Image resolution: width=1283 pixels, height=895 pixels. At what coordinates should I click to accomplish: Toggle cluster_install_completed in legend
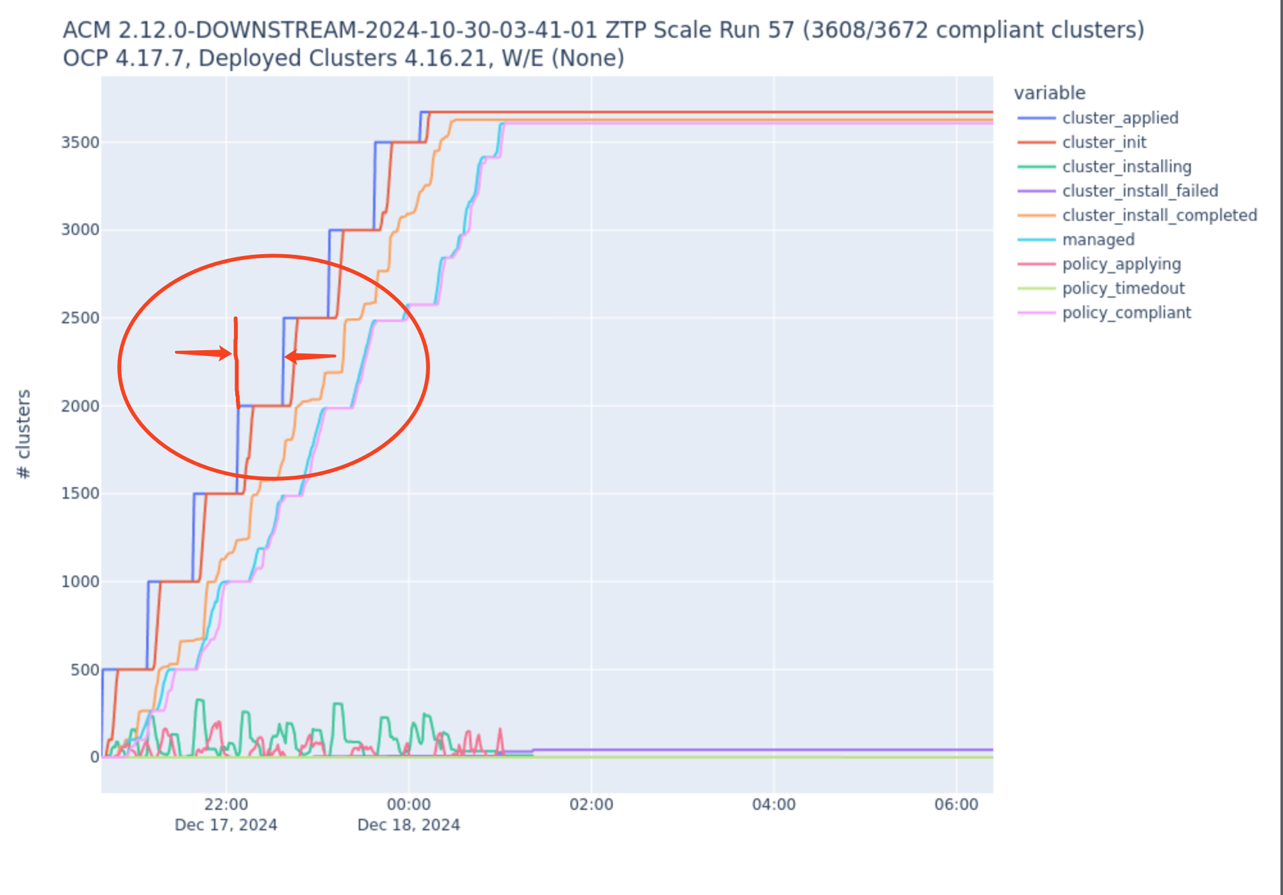coord(1159,215)
